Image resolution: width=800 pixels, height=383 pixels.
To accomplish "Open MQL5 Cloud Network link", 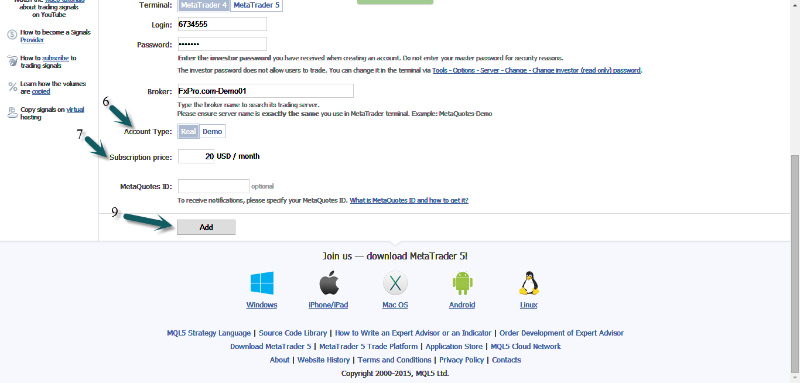I will coord(526,347).
